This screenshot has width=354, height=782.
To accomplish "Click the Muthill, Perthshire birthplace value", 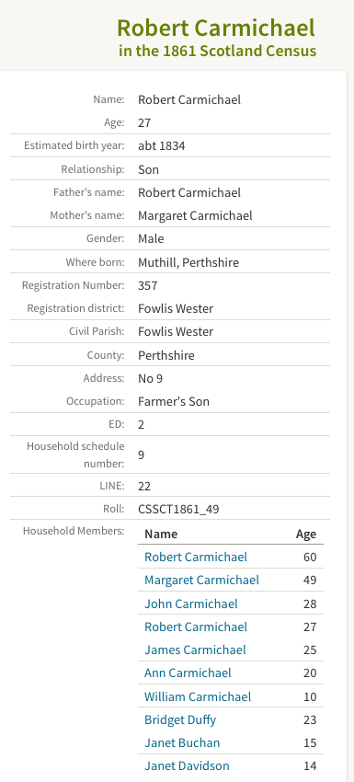I will (x=188, y=262).
